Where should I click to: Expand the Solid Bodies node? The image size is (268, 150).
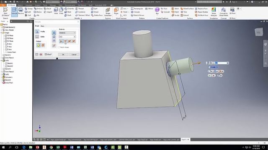pos(2,27)
